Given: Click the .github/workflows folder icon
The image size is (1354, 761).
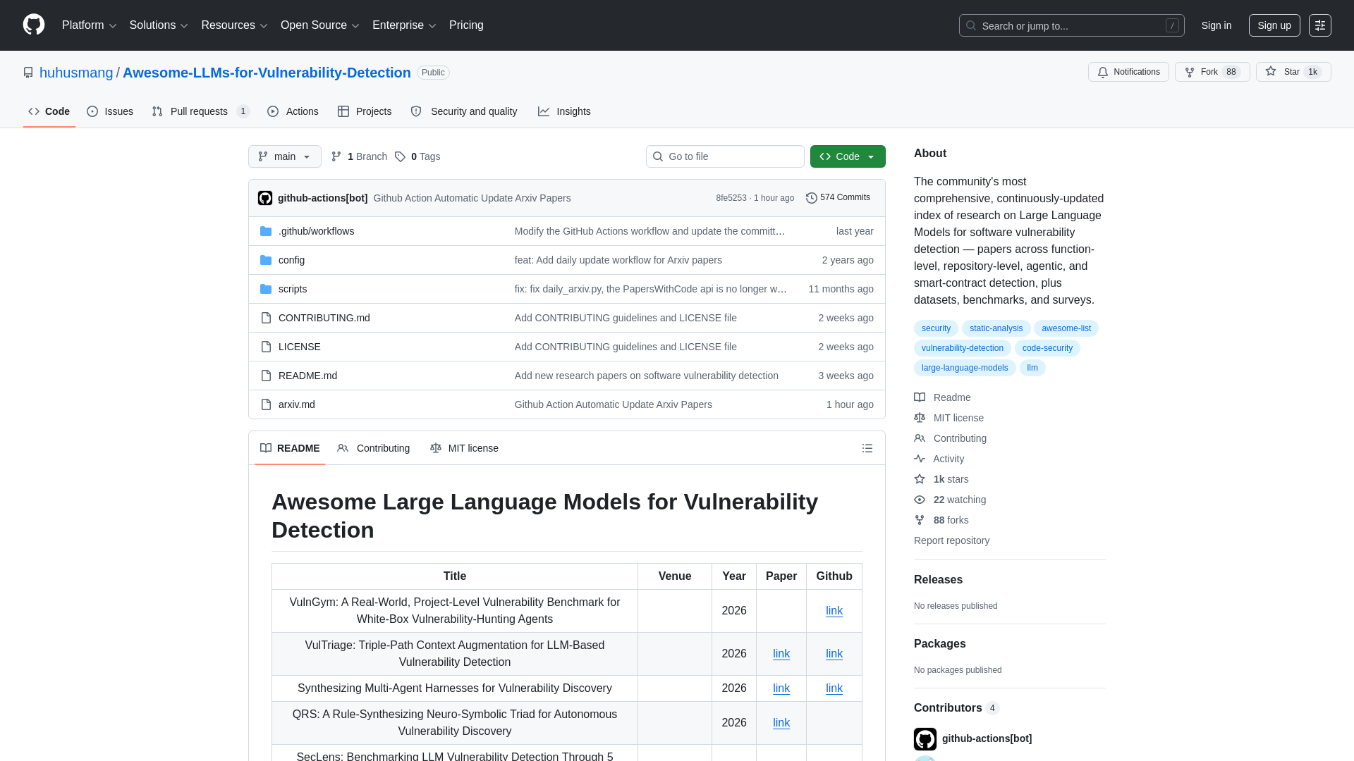Looking at the screenshot, I should click(266, 231).
